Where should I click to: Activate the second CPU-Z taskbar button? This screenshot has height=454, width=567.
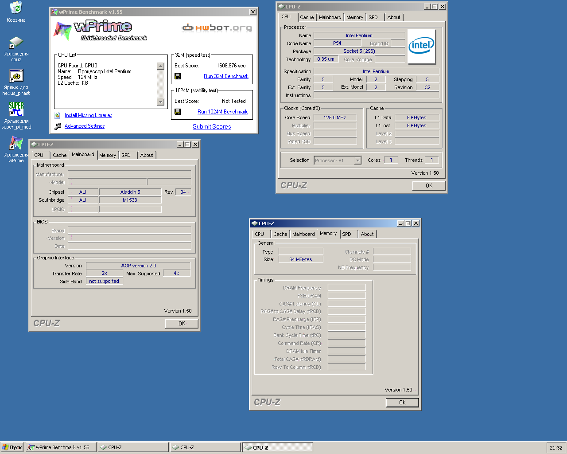205,447
